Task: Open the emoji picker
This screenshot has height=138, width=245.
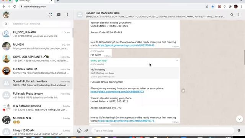Action: pos(79,131)
